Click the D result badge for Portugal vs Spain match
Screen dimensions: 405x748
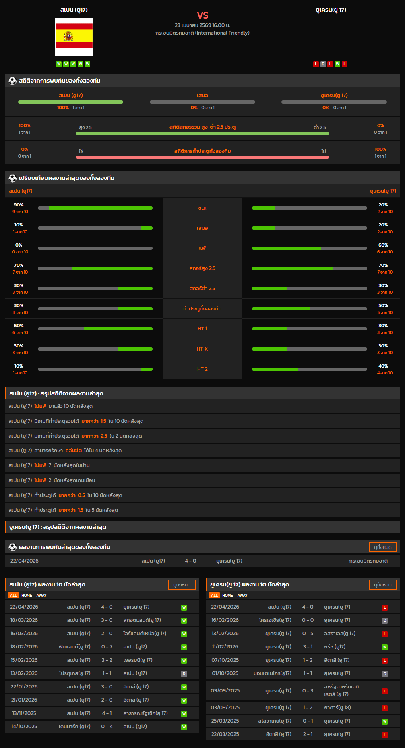184,674
